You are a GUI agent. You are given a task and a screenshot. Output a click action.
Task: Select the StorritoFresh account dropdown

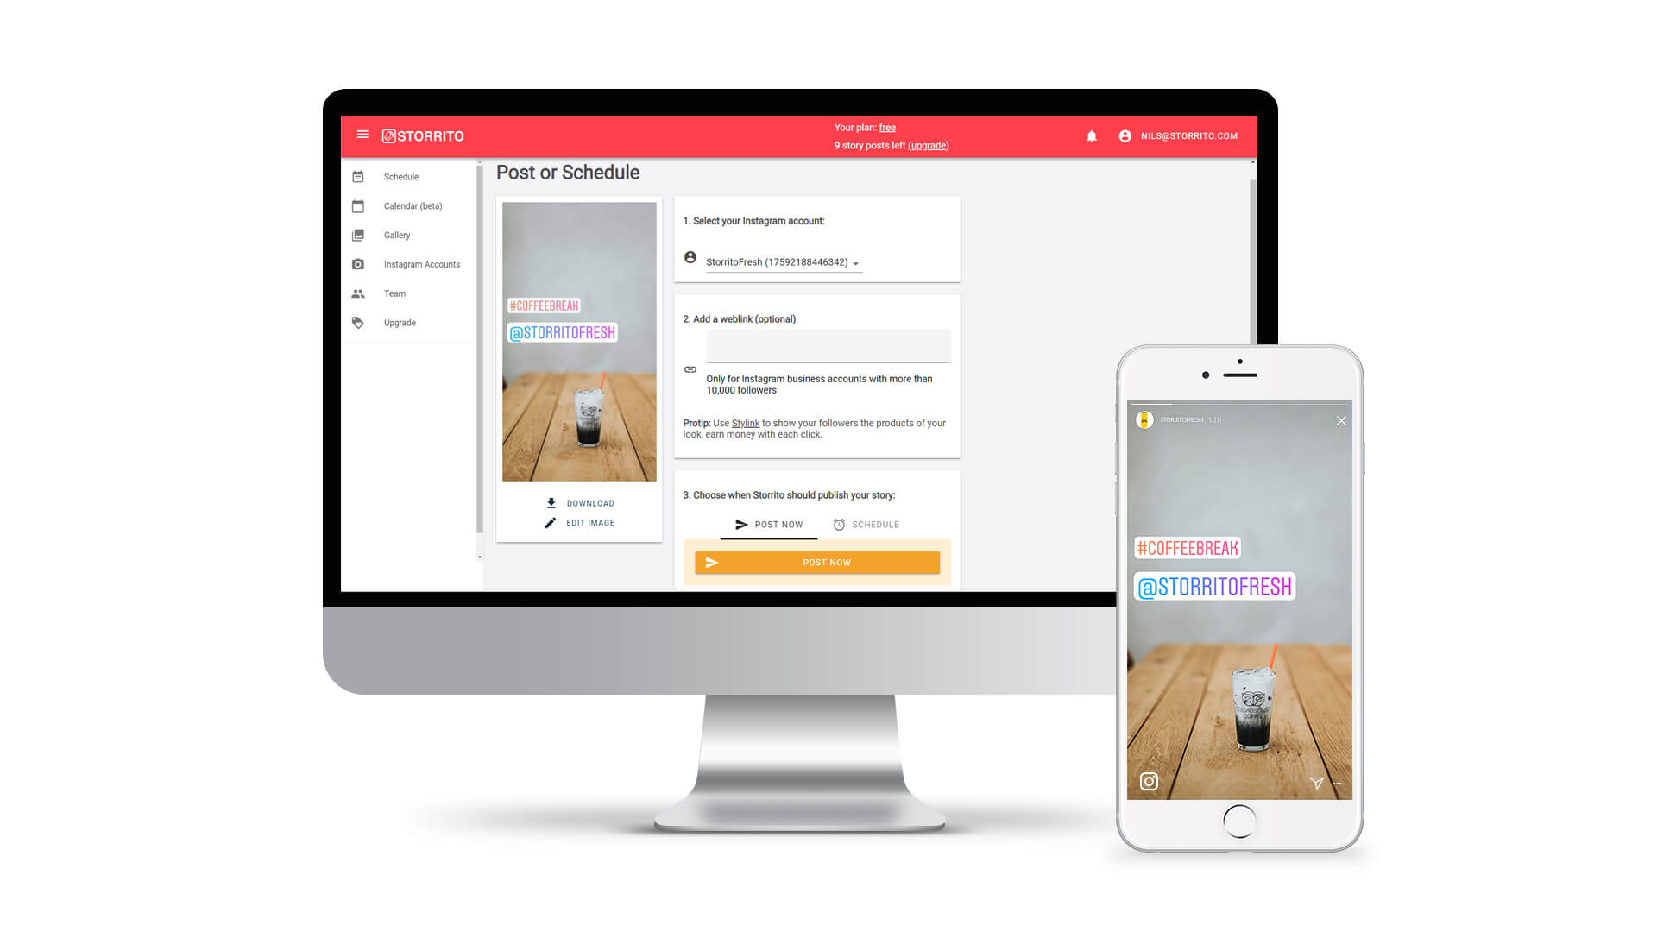(x=779, y=261)
